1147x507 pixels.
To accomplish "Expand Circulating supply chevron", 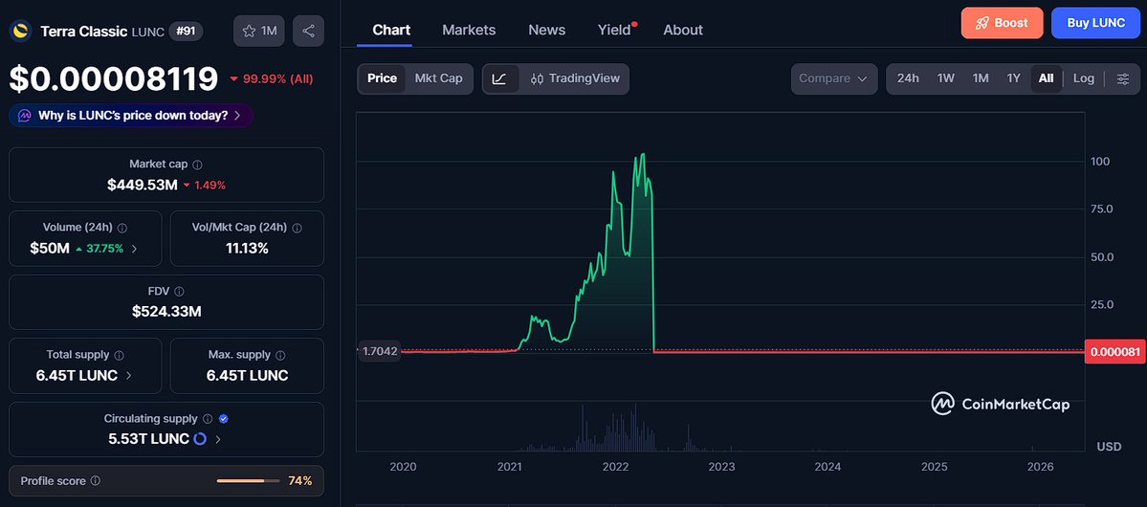I will click(218, 439).
